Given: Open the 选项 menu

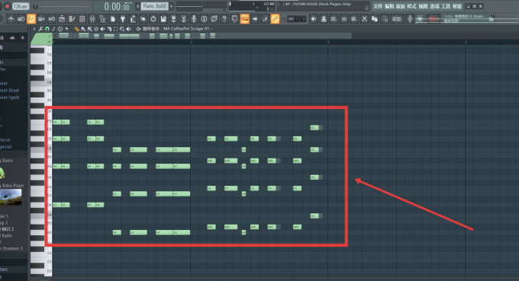Looking at the screenshot, I should 434,6.
